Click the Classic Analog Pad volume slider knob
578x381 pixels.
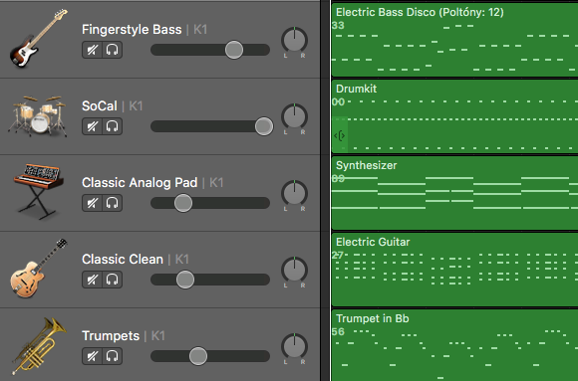[x=183, y=203]
